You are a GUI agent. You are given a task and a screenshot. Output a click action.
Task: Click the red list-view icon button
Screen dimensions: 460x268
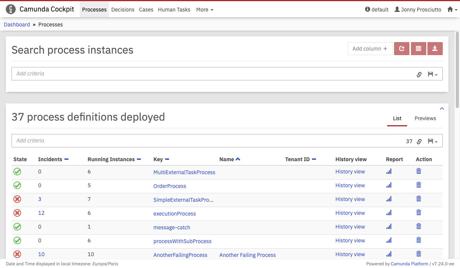click(x=418, y=49)
